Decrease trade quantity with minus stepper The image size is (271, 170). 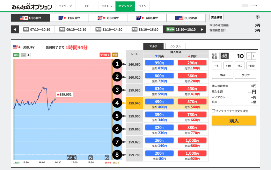pyautogui.click(x=249, y=56)
